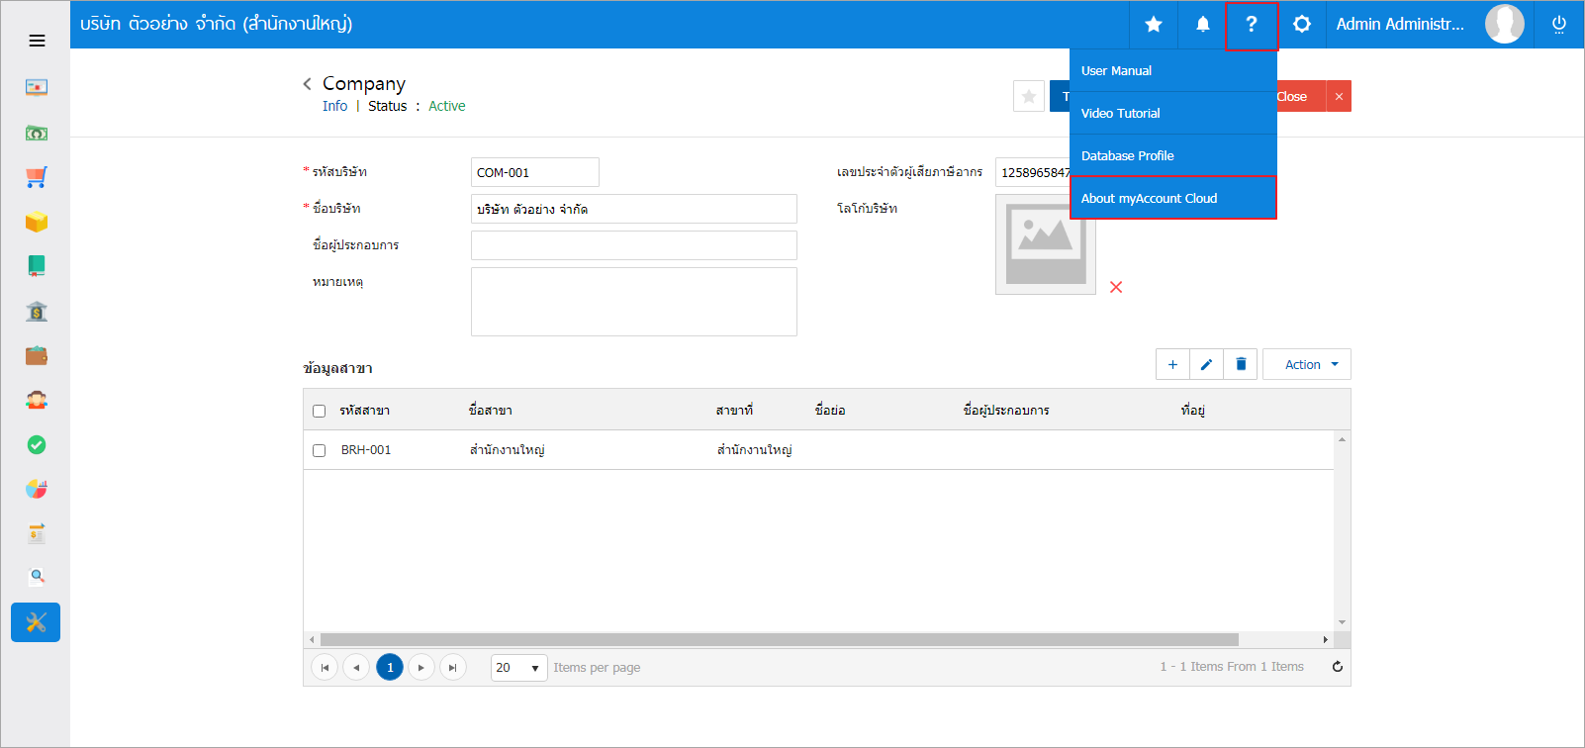Choose About myAccount Cloud

(x=1173, y=198)
